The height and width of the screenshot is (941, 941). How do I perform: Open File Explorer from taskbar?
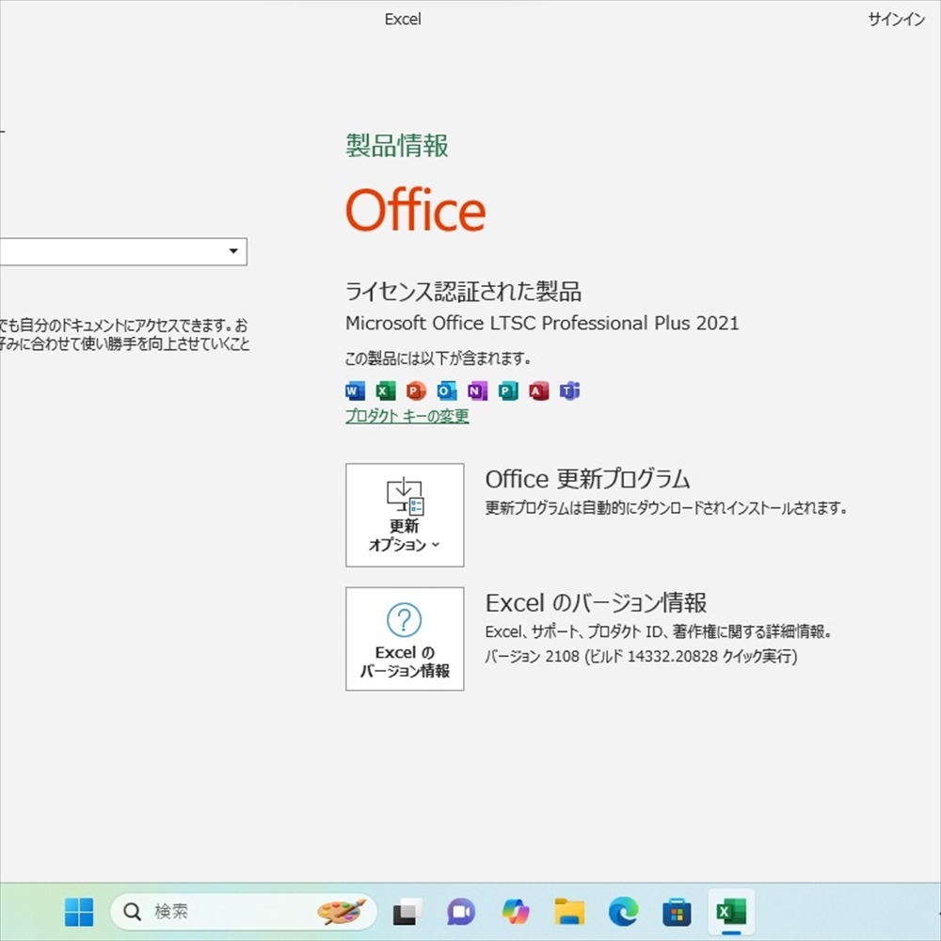point(569,912)
